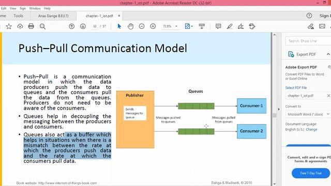
Task: Open the sign document pen tool
Action: click(240, 26)
